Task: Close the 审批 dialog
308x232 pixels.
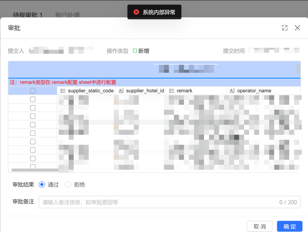Action: tap(297, 28)
